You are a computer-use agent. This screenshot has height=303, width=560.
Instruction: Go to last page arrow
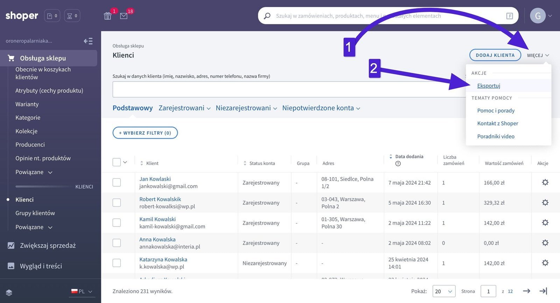coord(543,291)
